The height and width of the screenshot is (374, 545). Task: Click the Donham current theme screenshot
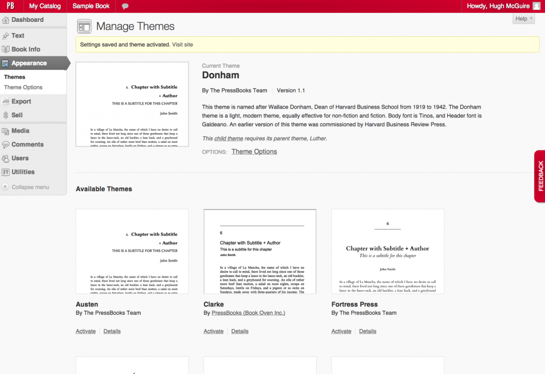pos(132,104)
